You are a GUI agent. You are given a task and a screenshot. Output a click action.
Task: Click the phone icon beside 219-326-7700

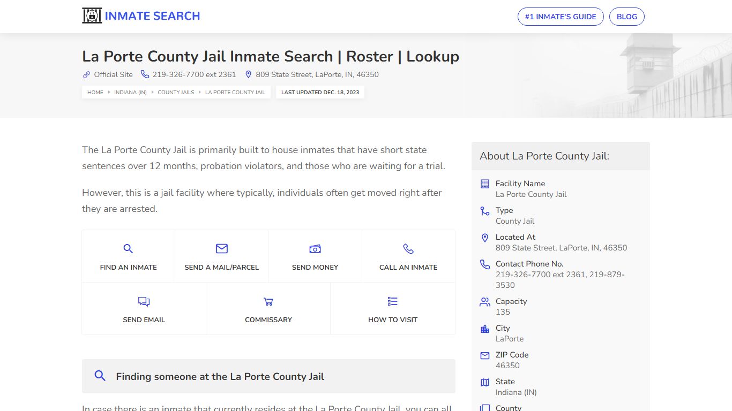[145, 74]
